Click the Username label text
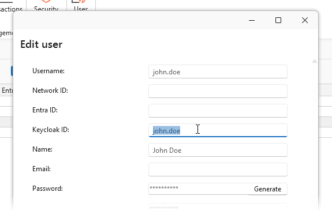 tap(49, 71)
